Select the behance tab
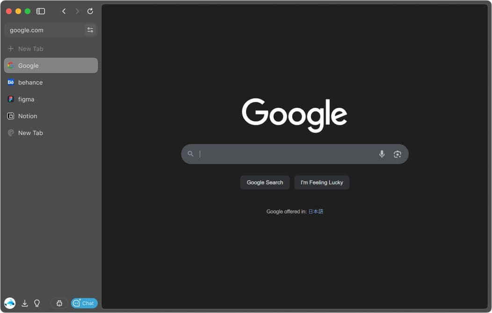Viewport: 492px width, 313px height. tap(30, 82)
